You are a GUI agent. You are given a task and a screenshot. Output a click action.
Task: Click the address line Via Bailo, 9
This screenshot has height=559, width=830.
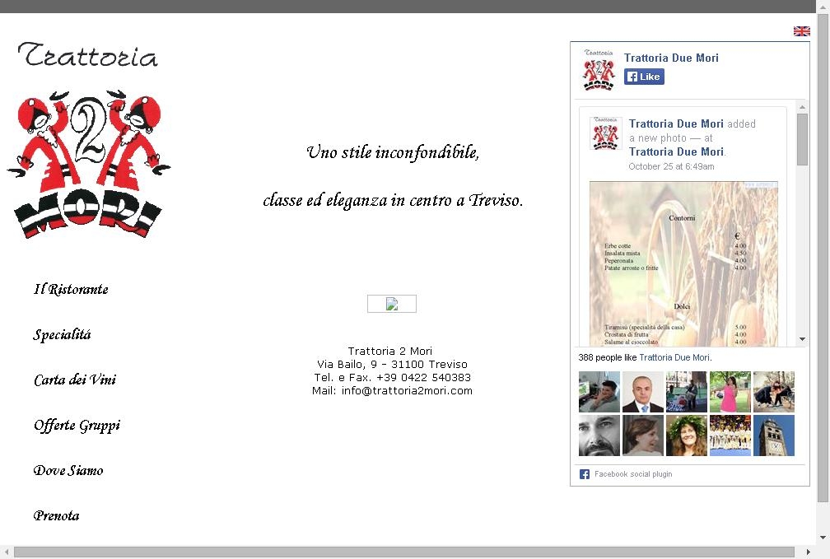pos(392,364)
